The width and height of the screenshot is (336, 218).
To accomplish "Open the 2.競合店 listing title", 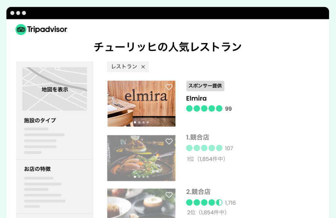I will [x=198, y=192].
